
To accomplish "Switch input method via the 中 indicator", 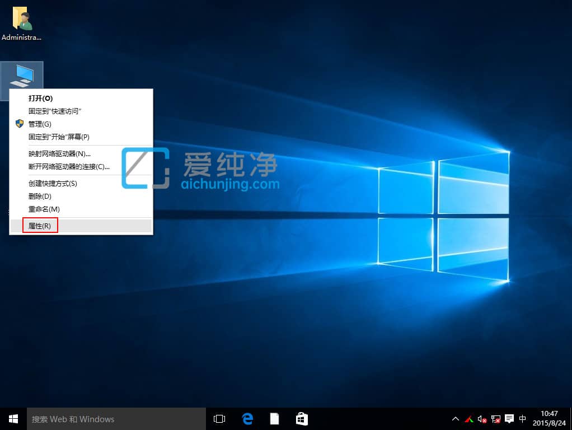I will (523, 419).
